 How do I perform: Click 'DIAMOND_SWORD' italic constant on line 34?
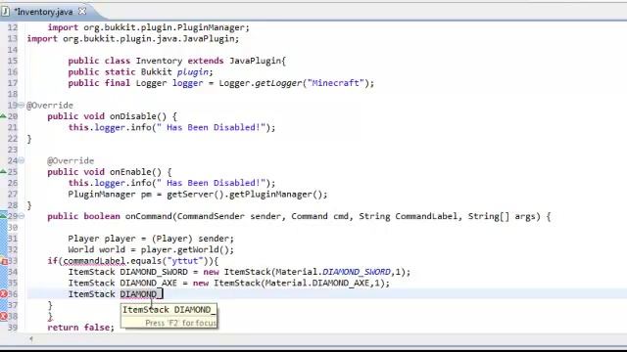click(x=357, y=272)
